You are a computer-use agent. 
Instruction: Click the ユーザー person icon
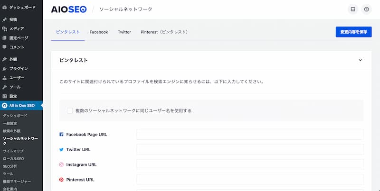pos(4,78)
